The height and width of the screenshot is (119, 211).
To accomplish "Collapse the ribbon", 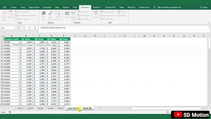I will 209,23.
